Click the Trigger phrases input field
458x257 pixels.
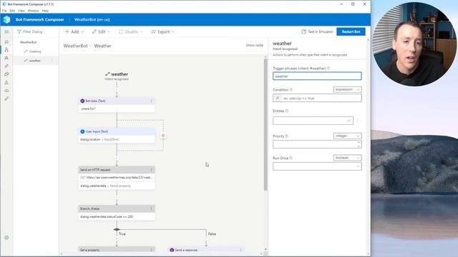[x=317, y=76]
